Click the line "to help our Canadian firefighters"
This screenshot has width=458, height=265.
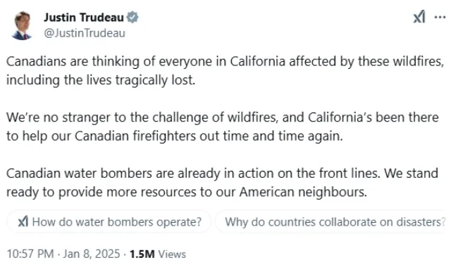coord(175,136)
